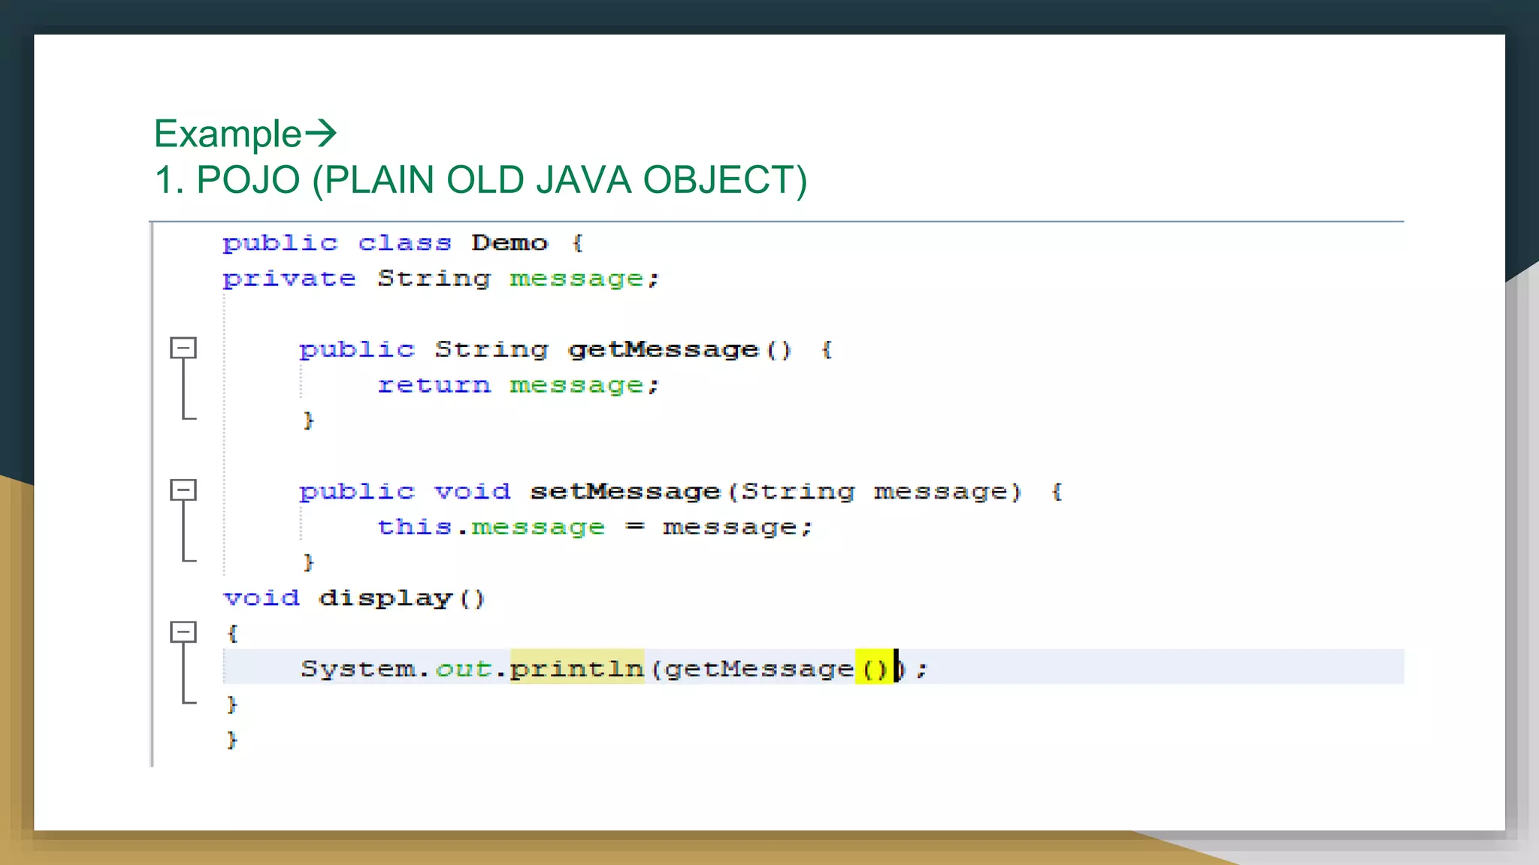Image resolution: width=1539 pixels, height=865 pixels.
Task: Click the slide title 'Example' arrow symbol
Action: (x=321, y=134)
